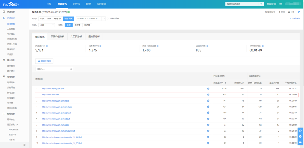Open the 来源 全部 dropdown
This screenshot has width=304, height=148.
(x=47, y=25)
